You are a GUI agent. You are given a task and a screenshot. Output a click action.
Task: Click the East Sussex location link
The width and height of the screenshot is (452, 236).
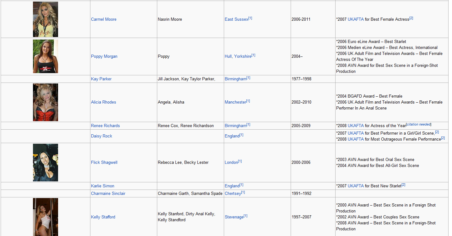click(236, 19)
